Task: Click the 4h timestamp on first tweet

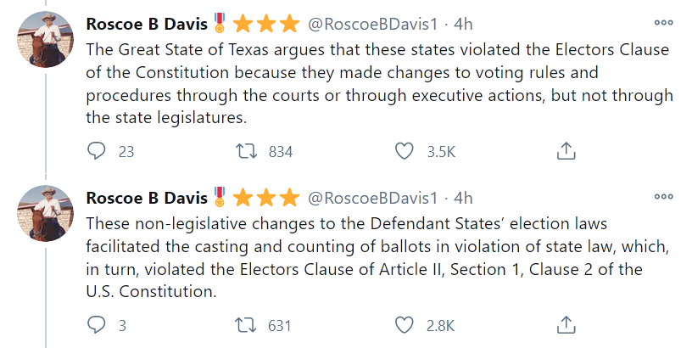Action: [x=464, y=23]
